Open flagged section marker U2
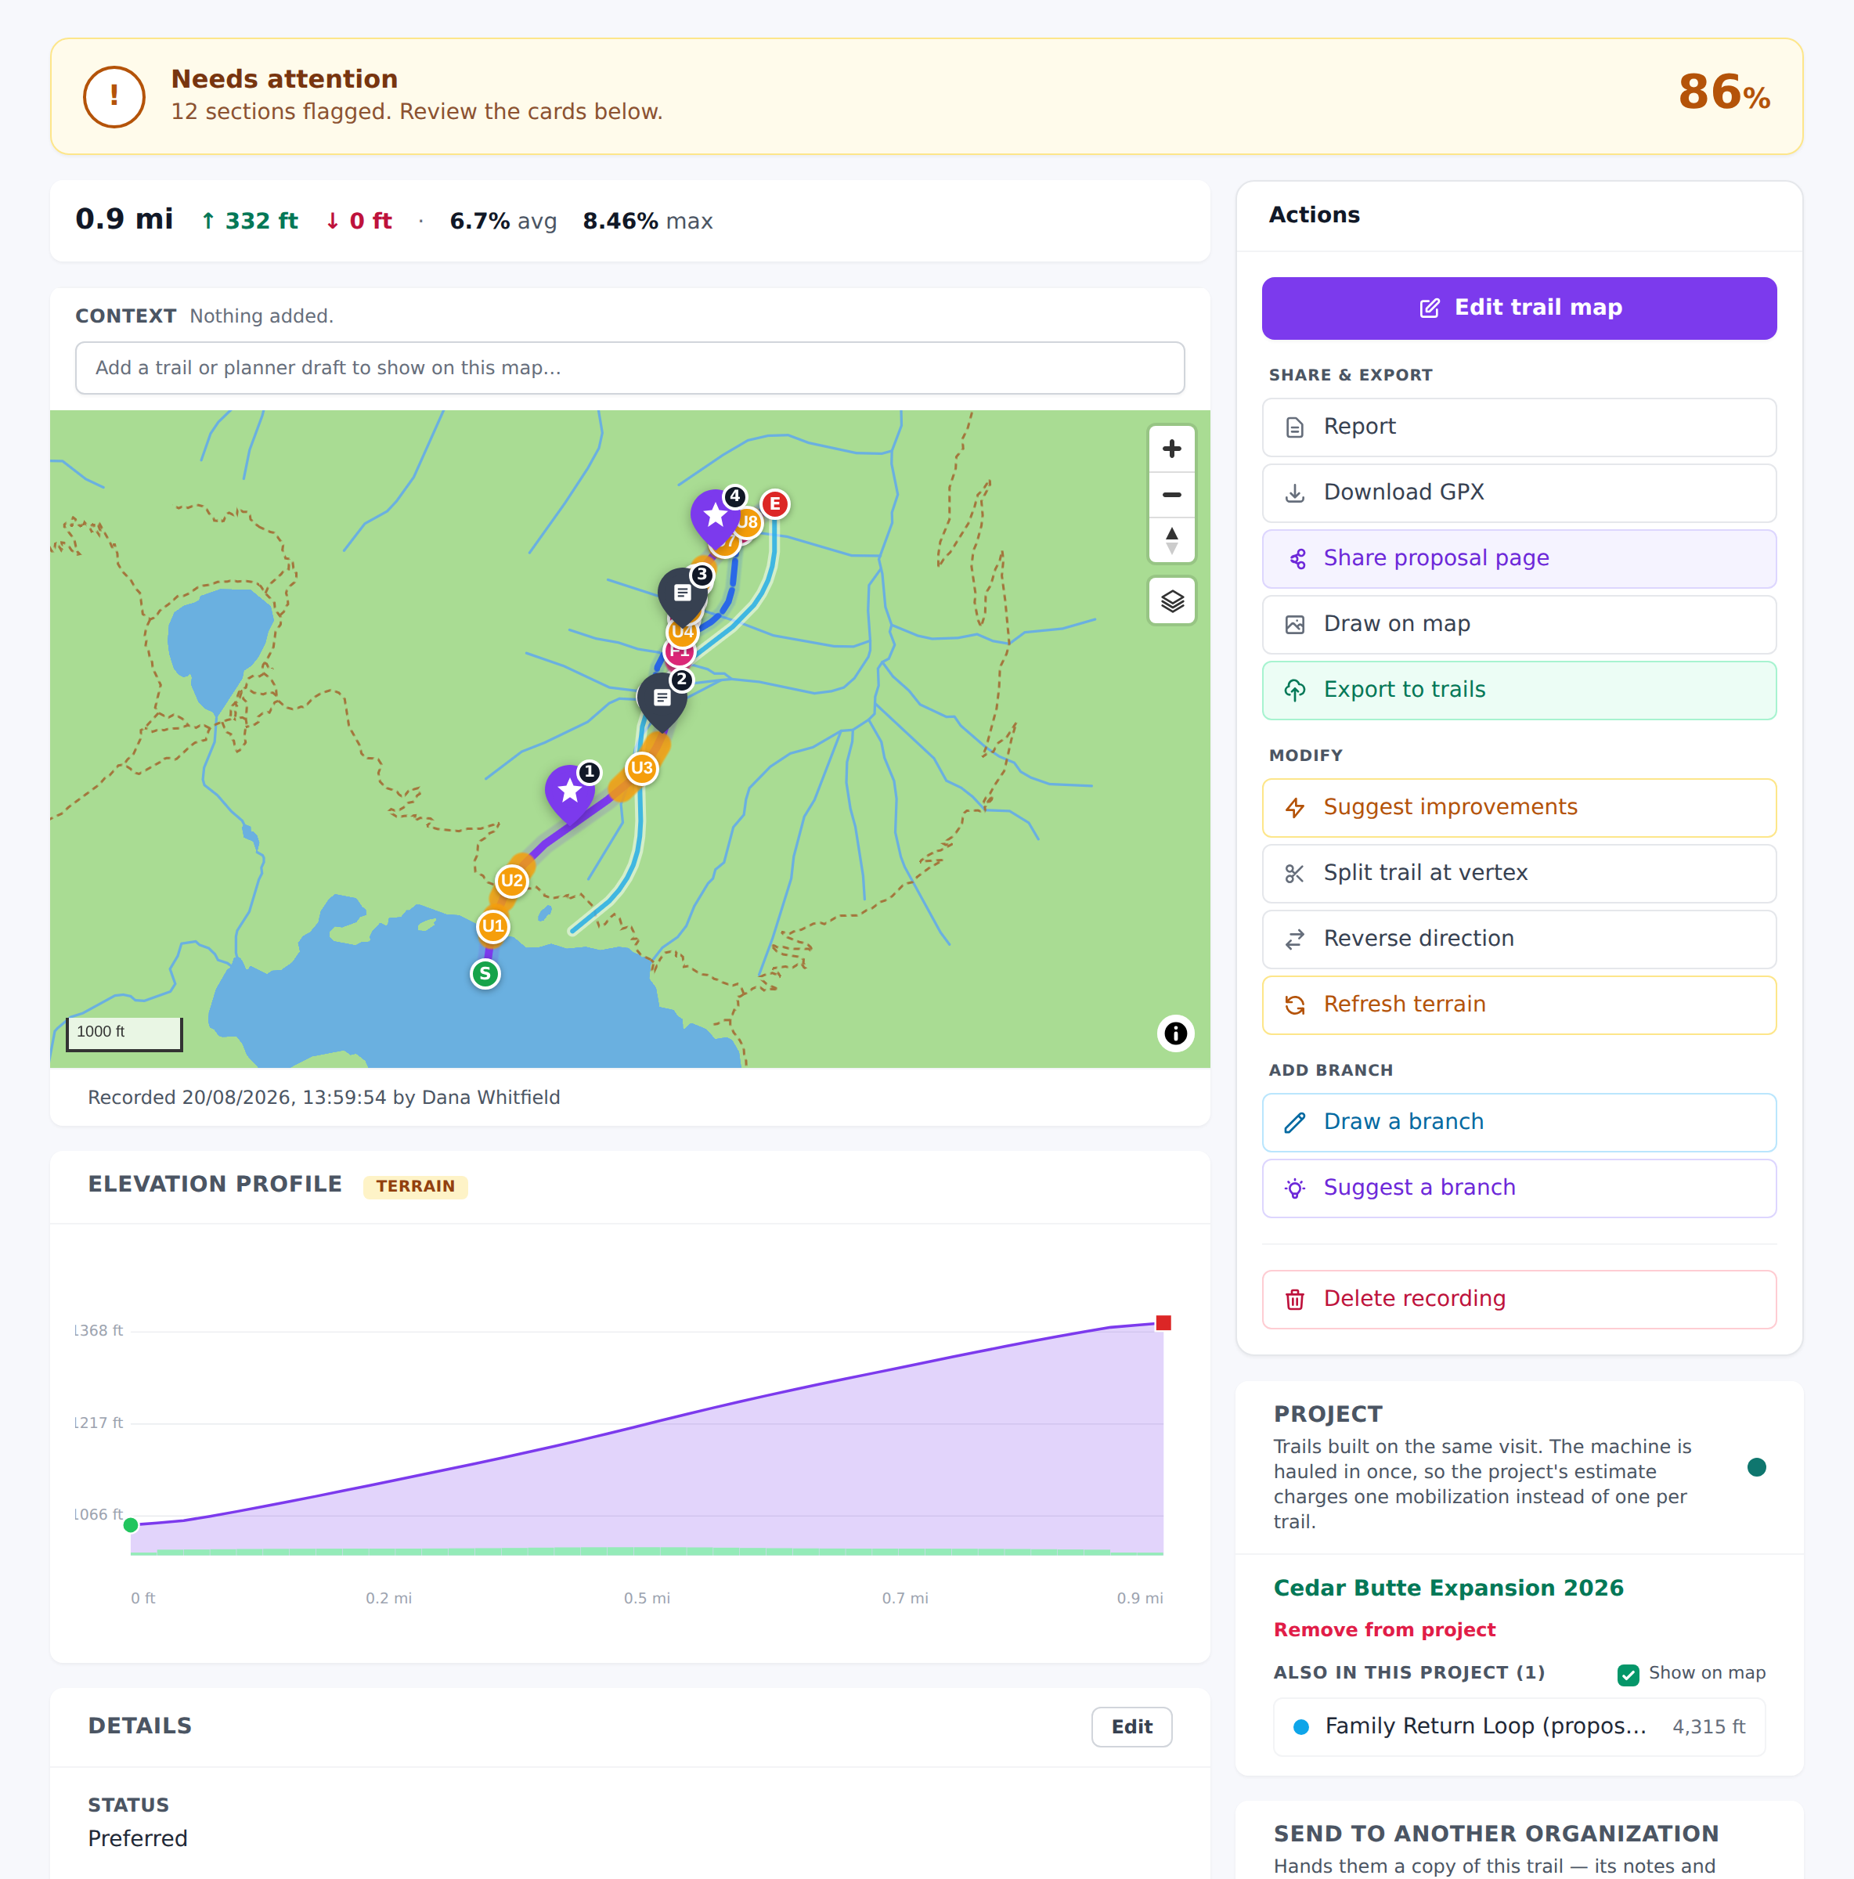Image resolution: width=1854 pixels, height=1879 pixels. (x=511, y=881)
